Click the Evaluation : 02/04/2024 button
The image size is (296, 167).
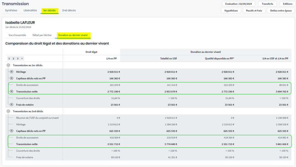click(238, 4)
